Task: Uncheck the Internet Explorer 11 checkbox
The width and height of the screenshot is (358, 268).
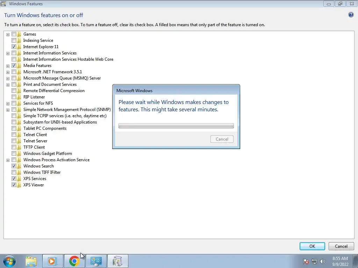Action: coord(14,47)
